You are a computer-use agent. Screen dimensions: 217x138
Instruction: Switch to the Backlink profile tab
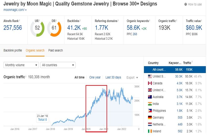13,50
